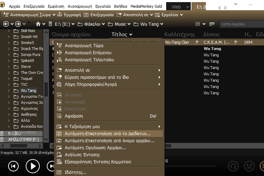Click the playback seek bar
The height and width of the screenshot is (176, 264).
(190, 166)
